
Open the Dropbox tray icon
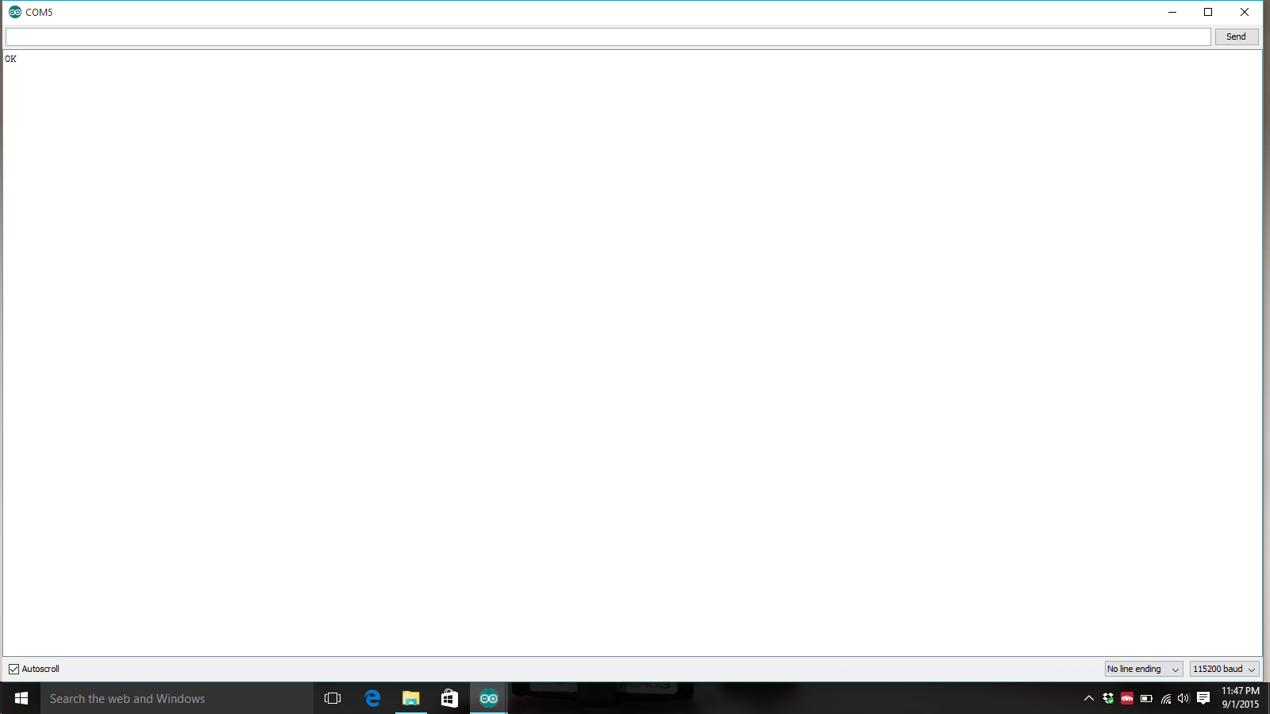point(1106,699)
